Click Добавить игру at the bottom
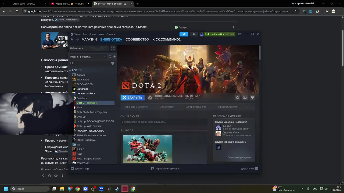344x193 pixels. [82, 169]
